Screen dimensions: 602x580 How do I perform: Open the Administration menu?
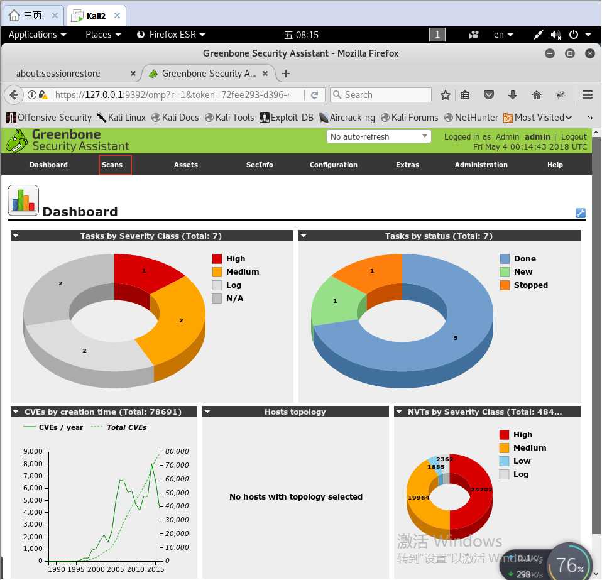[481, 165]
